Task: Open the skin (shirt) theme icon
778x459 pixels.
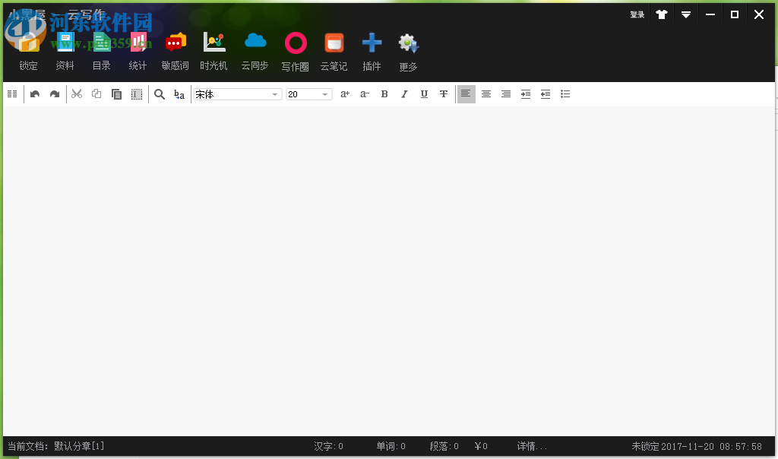Action: click(x=662, y=14)
